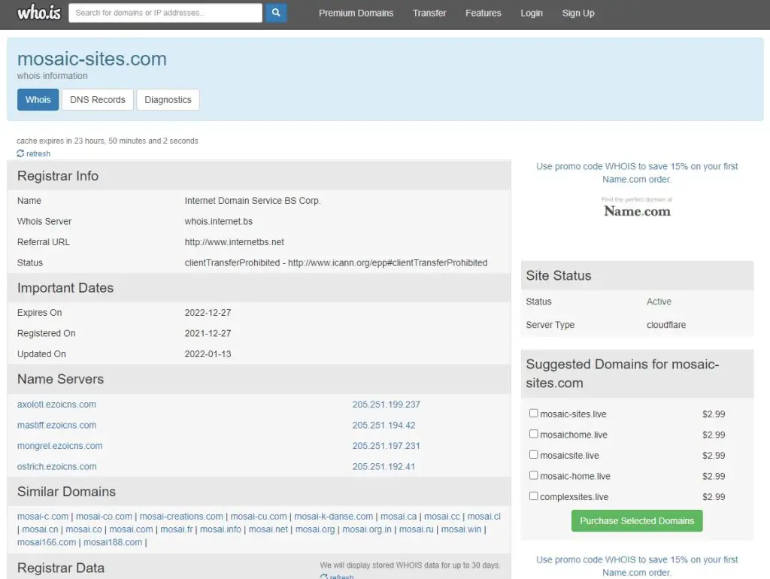
Task: Open similar domain mosai.fr
Action: pos(176,529)
